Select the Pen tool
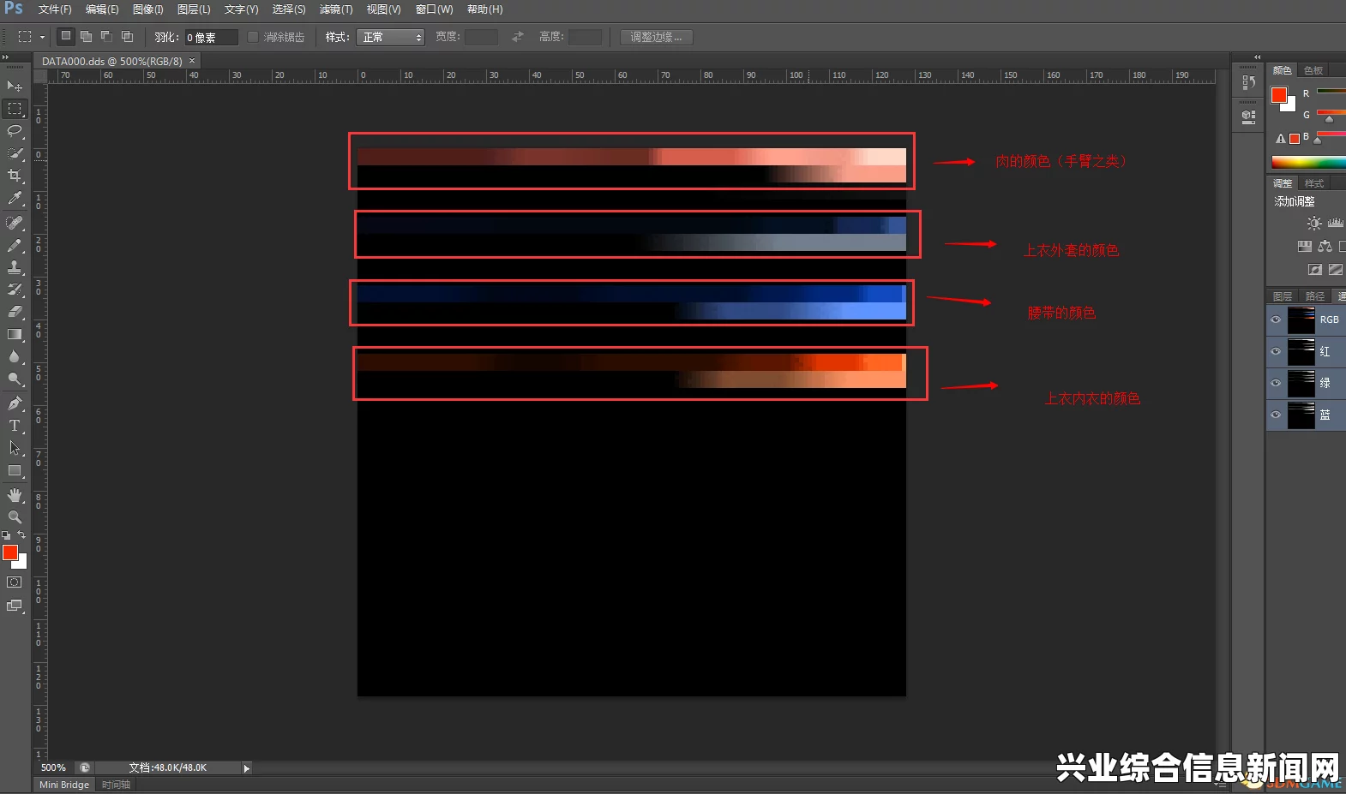 click(x=15, y=403)
